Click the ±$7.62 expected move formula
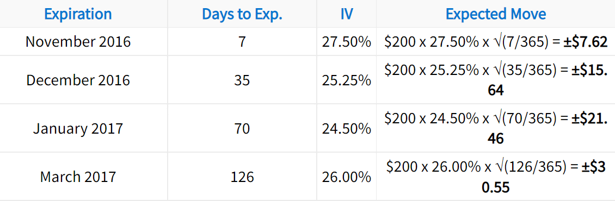 point(496,41)
